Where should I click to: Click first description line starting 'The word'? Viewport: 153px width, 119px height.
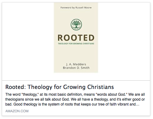pyautogui.click(x=75, y=94)
